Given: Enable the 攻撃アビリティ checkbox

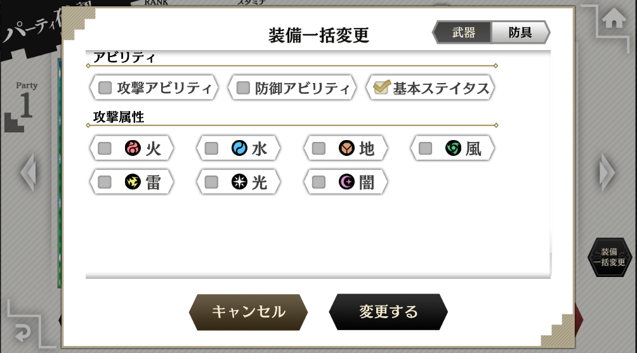Looking at the screenshot, I should [105, 87].
